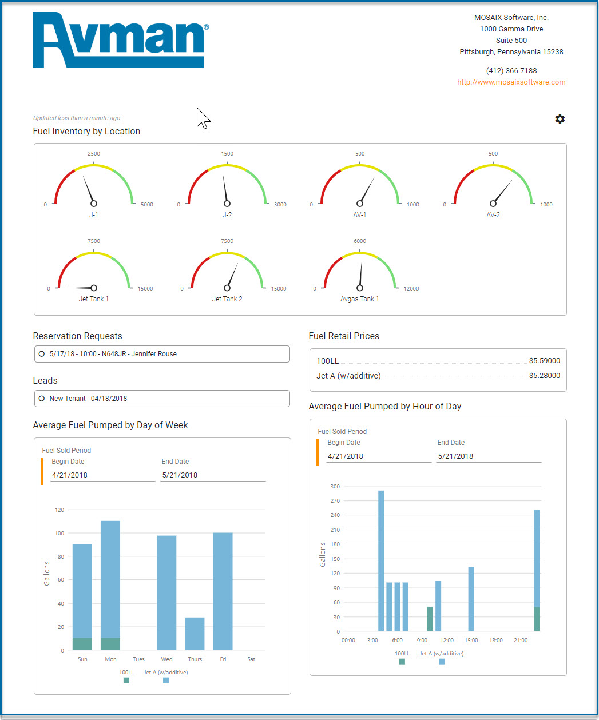This screenshot has width=599, height=720.
Task: Click the 100LL retail price row
Action: tap(438, 361)
